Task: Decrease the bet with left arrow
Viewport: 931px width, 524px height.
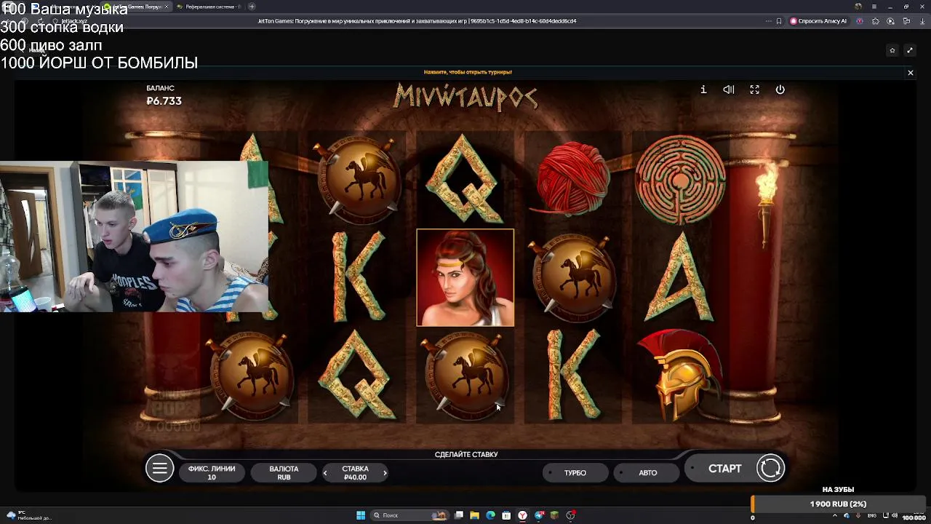Action: point(325,473)
